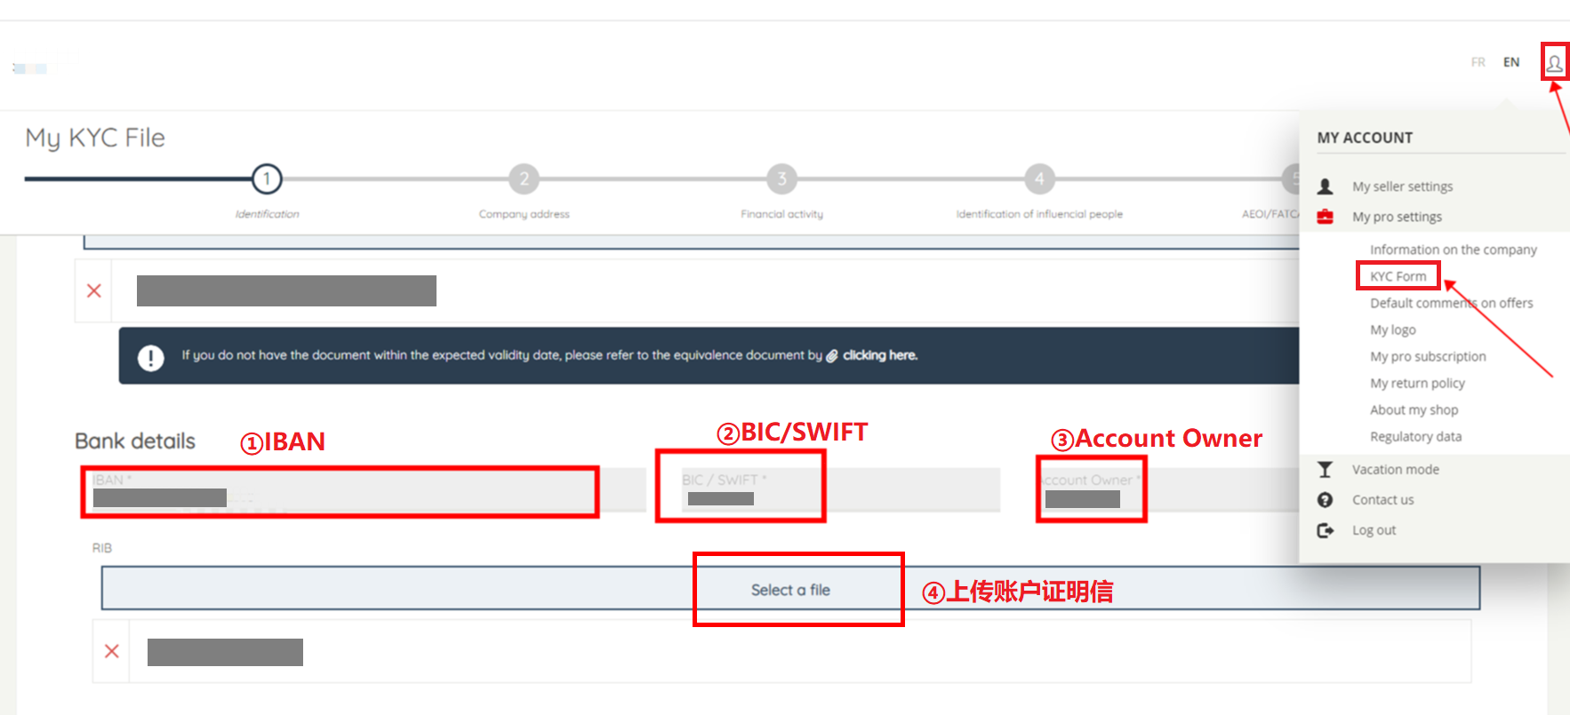
Task: Select Information on the company
Action: (1453, 250)
